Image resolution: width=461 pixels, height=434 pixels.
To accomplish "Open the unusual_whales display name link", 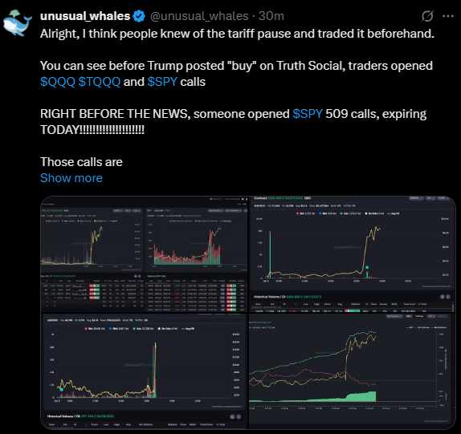I will tap(85, 16).
